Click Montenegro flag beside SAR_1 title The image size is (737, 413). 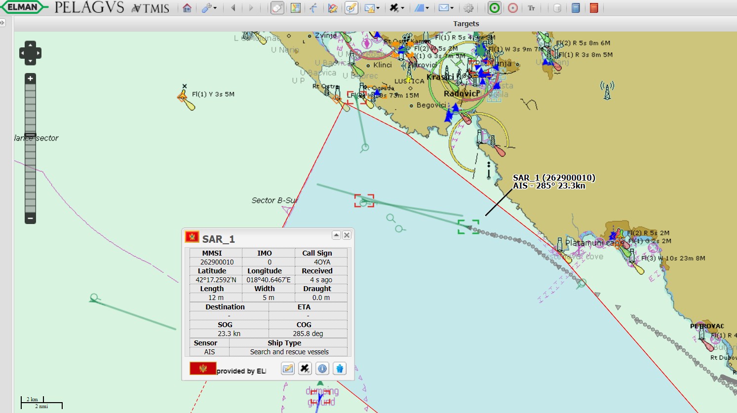192,237
